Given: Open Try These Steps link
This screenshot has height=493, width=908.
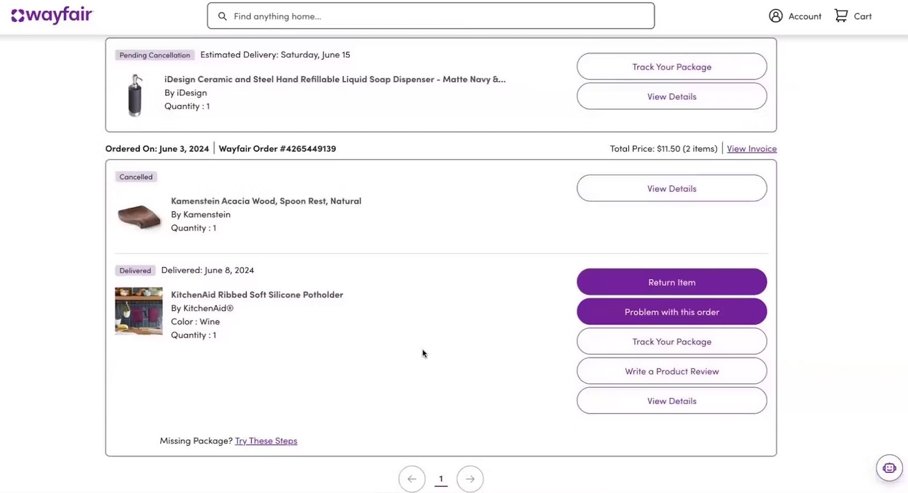Looking at the screenshot, I should tap(266, 441).
